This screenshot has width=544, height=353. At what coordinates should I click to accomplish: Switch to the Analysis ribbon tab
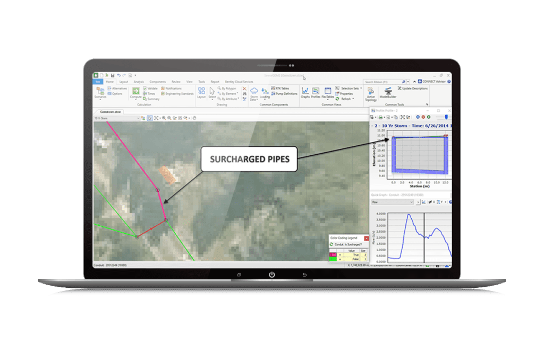[139, 82]
